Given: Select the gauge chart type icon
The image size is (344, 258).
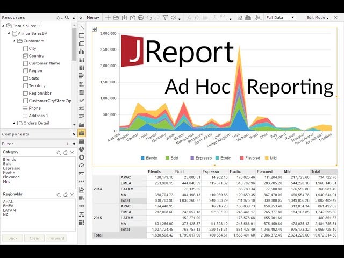Looking at the screenshot, I should point(81,166).
